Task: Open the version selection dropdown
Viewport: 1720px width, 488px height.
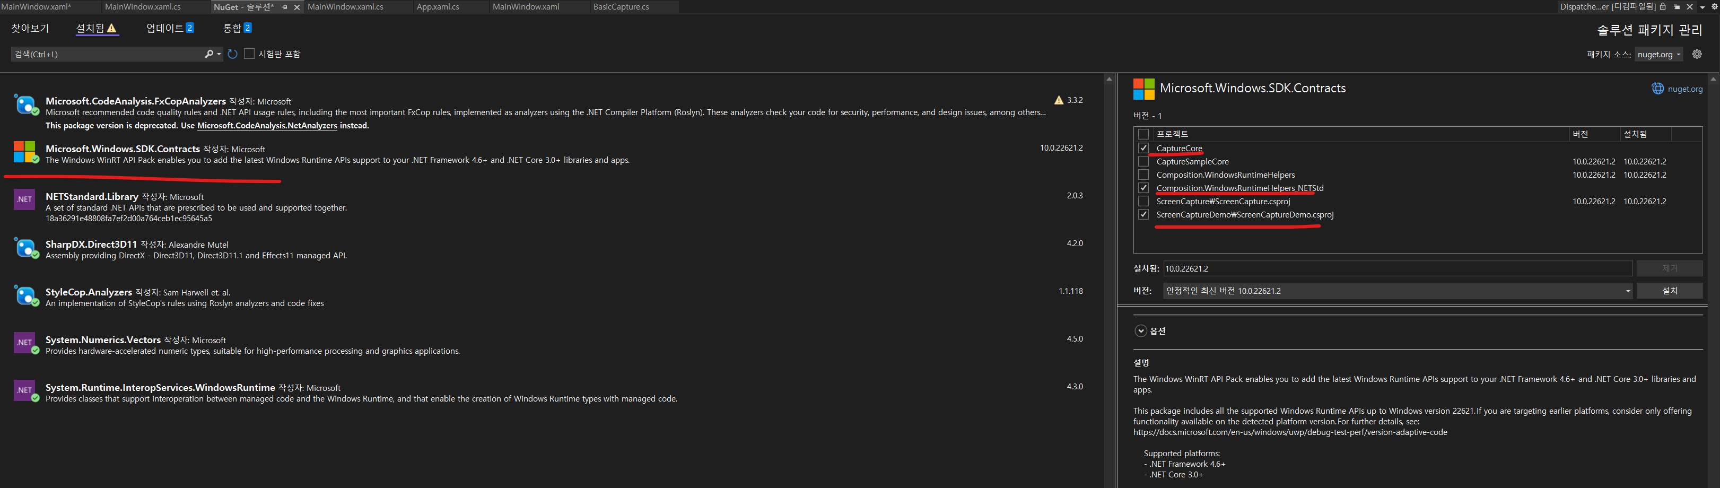Action: (x=1398, y=291)
